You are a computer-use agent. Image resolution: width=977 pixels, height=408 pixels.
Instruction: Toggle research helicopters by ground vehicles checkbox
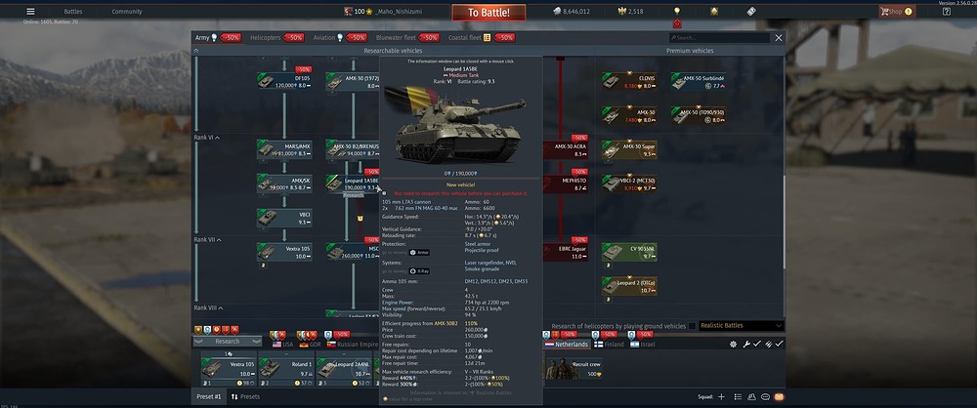(692, 326)
